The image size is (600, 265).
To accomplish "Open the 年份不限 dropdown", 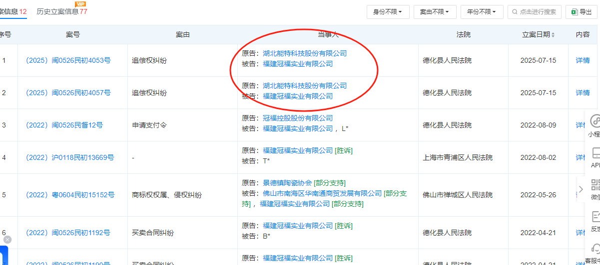I will [x=482, y=11].
